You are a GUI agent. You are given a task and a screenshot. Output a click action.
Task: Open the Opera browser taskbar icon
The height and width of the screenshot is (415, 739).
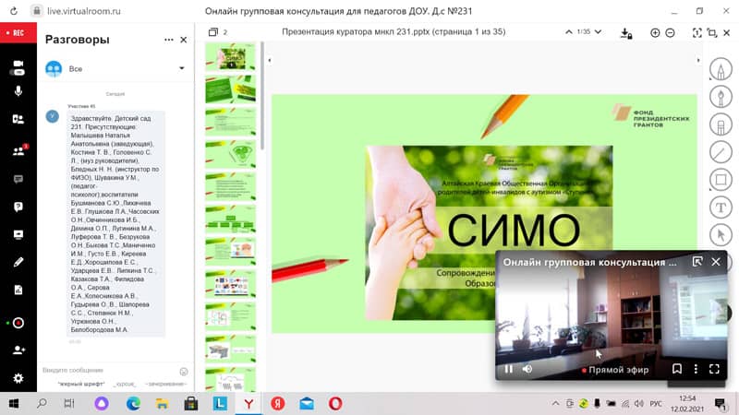[335, 404]
